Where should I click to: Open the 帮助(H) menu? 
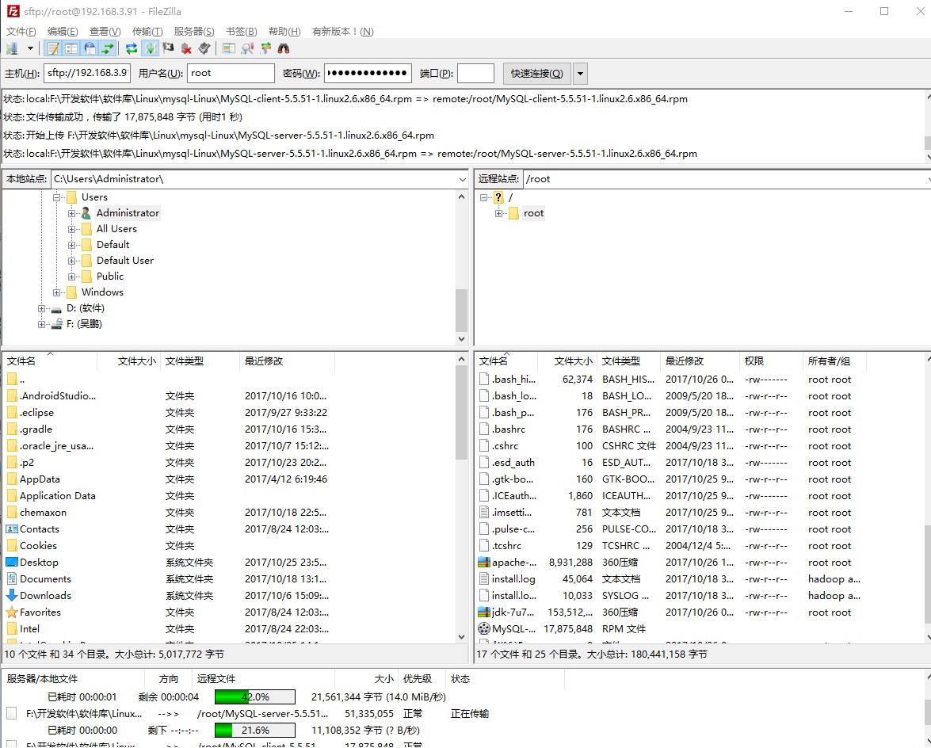pos(284,32)
